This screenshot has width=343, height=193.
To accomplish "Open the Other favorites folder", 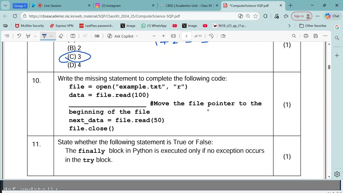I will [313, 26].
